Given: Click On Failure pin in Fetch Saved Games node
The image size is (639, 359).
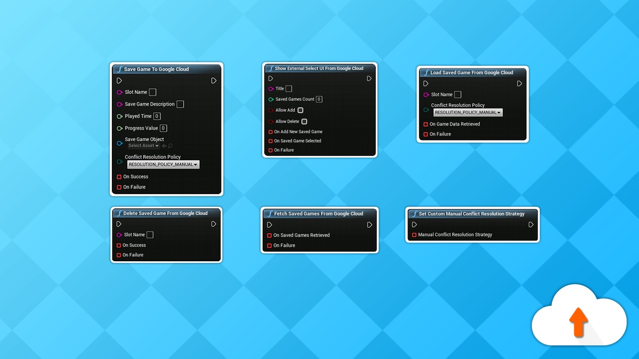Looking at the screenshot, I should click(270, 245).
